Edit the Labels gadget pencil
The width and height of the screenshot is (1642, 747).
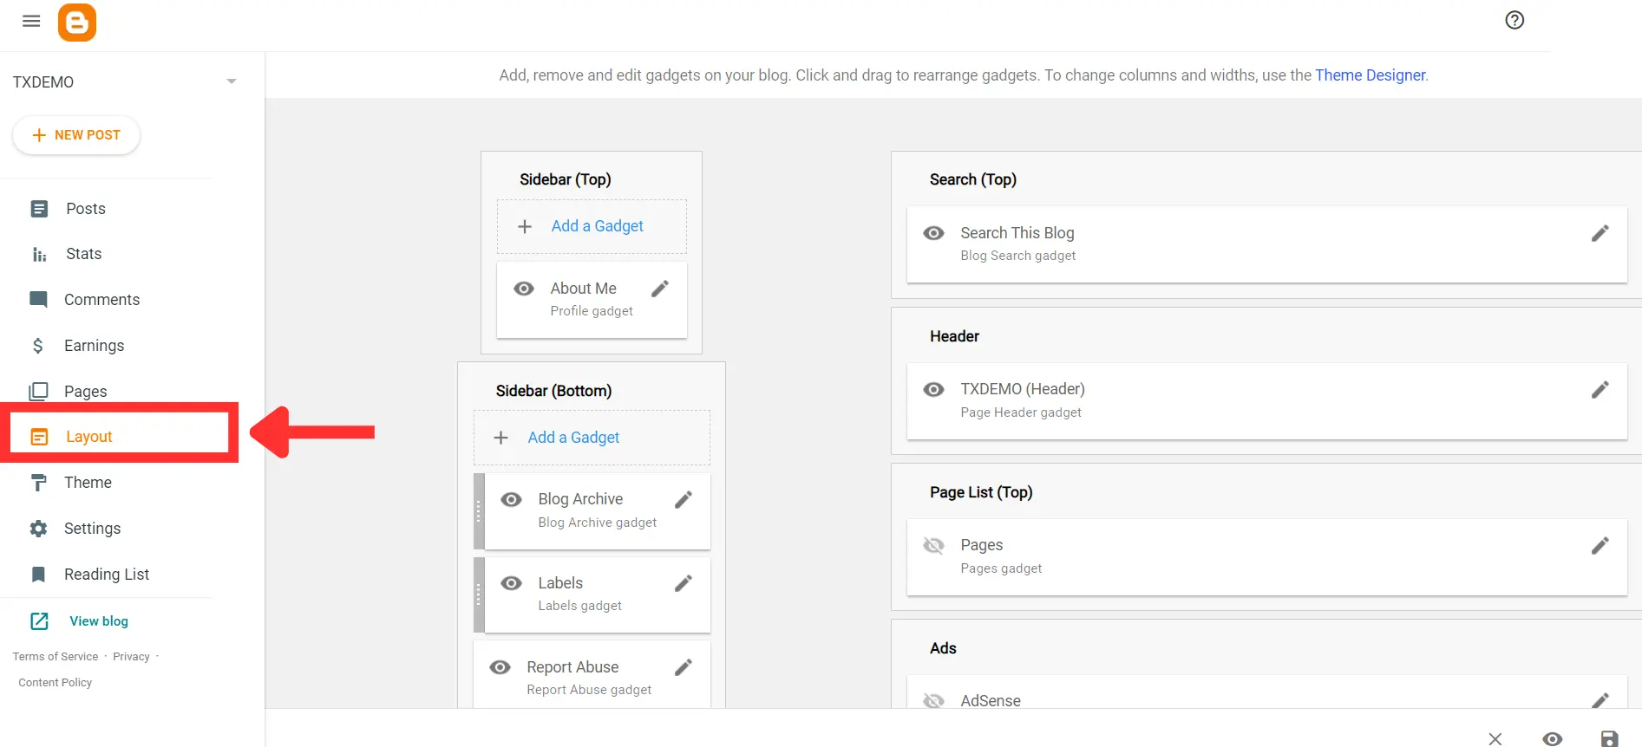(x=684, y=583)
